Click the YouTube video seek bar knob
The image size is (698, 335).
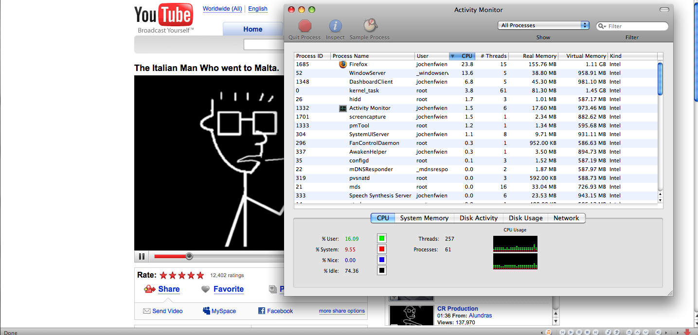(189, 256)
